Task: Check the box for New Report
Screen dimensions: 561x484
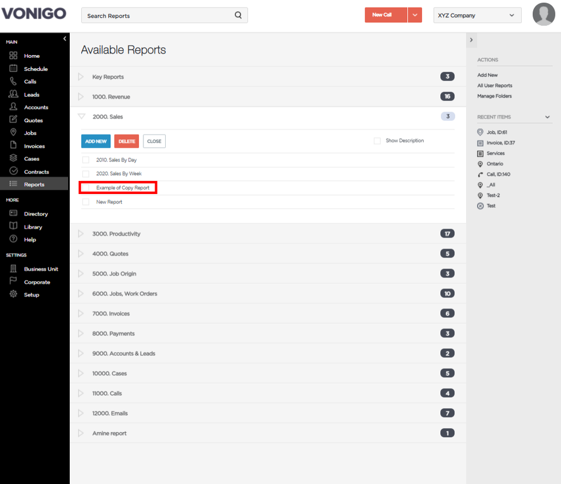Action: 86,202
